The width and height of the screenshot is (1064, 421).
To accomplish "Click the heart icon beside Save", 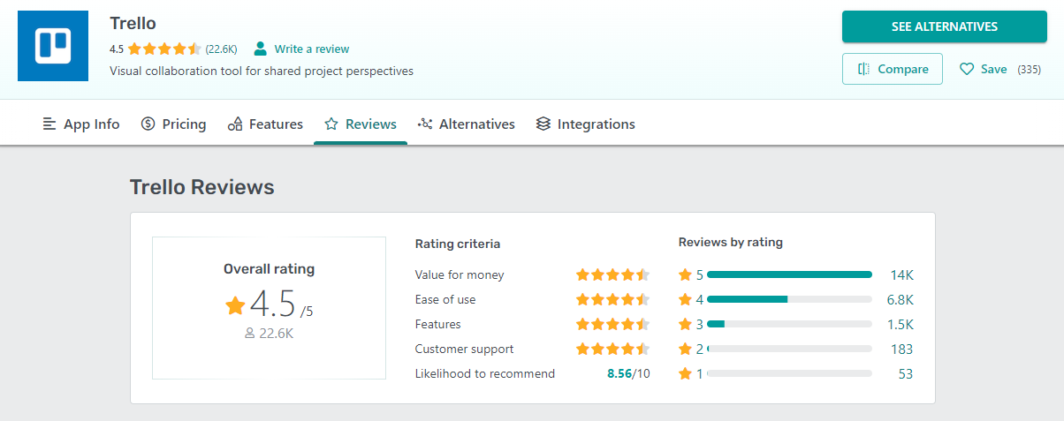I will tap(967, 69).
